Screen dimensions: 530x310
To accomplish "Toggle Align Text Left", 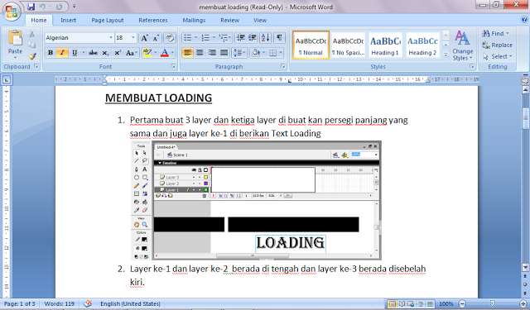I will coord(188,53).
